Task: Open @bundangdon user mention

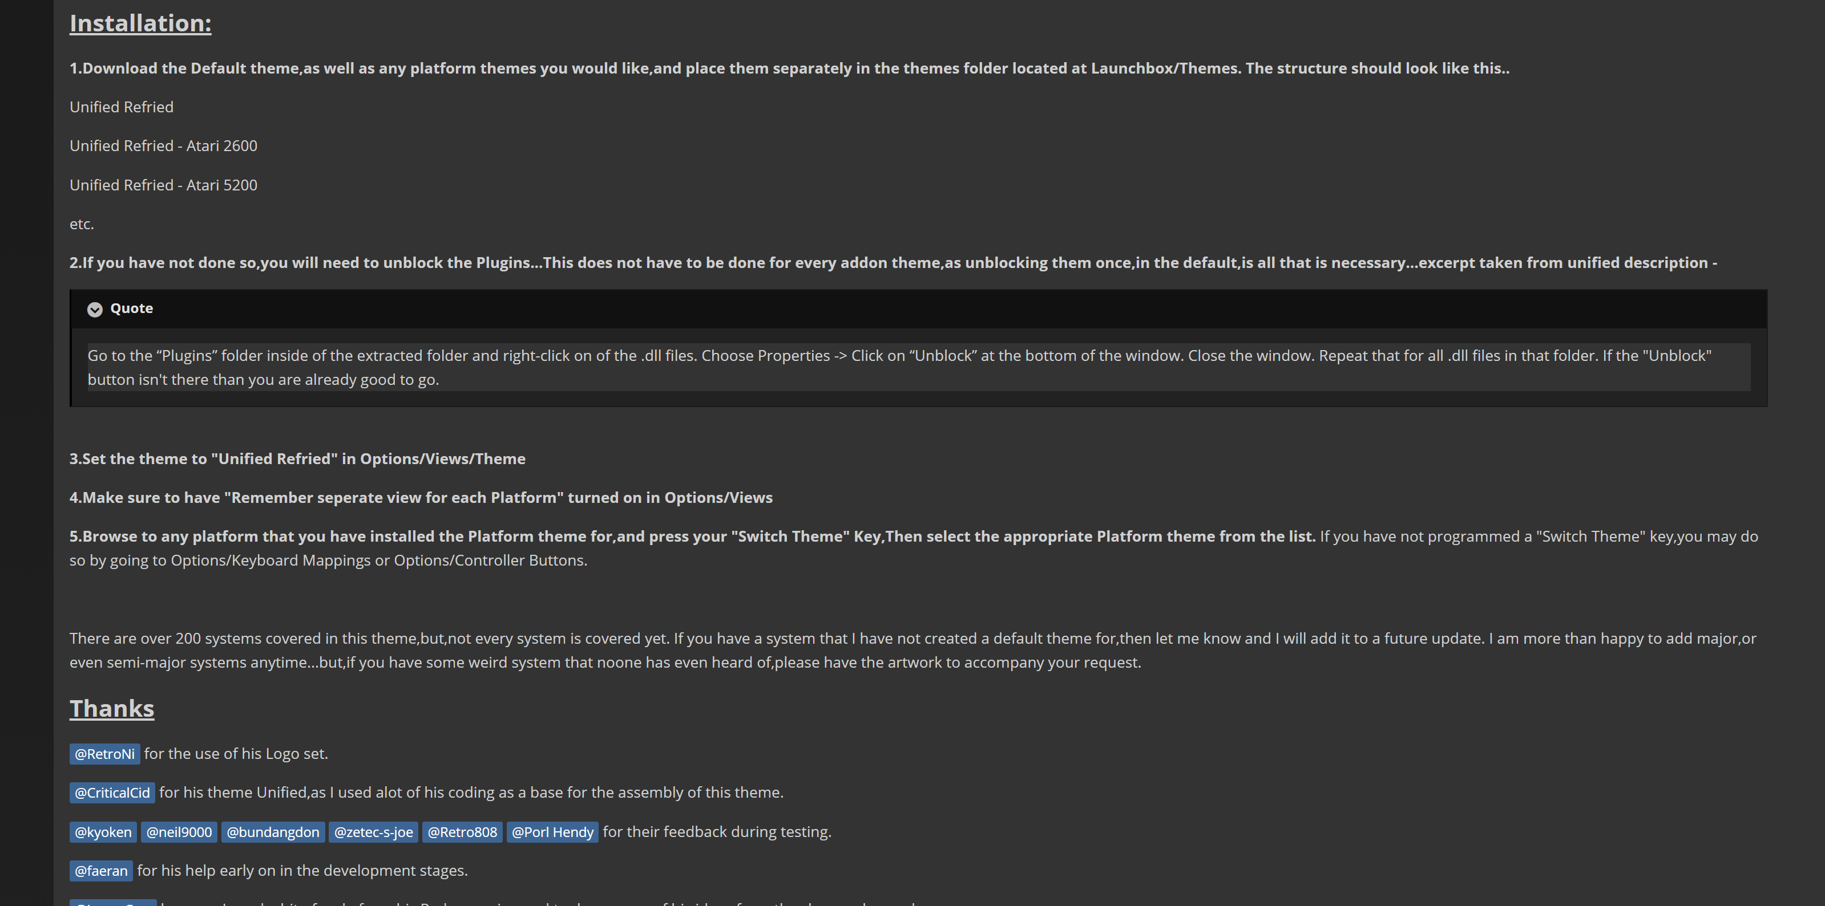Action: click(273, 832)
